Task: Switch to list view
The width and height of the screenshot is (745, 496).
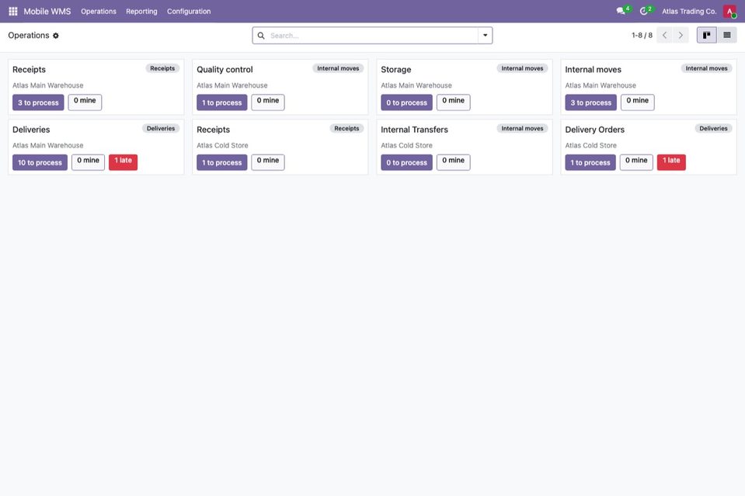Action: (x=727, y=35)
